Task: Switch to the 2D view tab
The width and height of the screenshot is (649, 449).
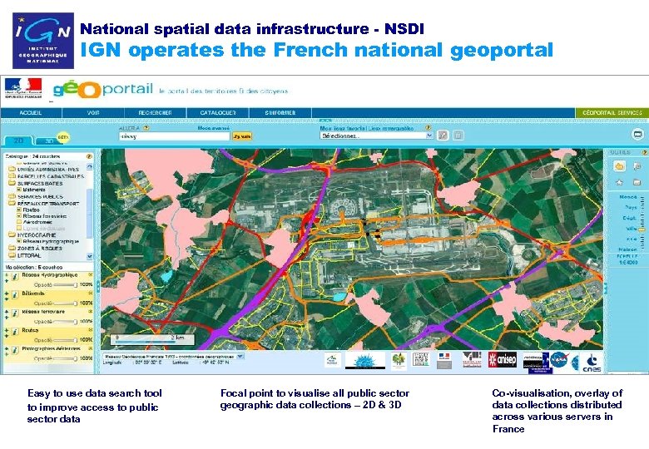Action: [18, 141]
